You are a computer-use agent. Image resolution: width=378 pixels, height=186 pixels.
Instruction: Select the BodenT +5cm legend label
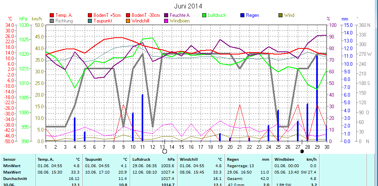[x=107, y=15]
